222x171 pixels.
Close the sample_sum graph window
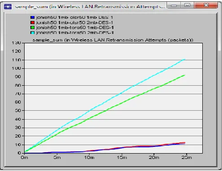[206, 5]
